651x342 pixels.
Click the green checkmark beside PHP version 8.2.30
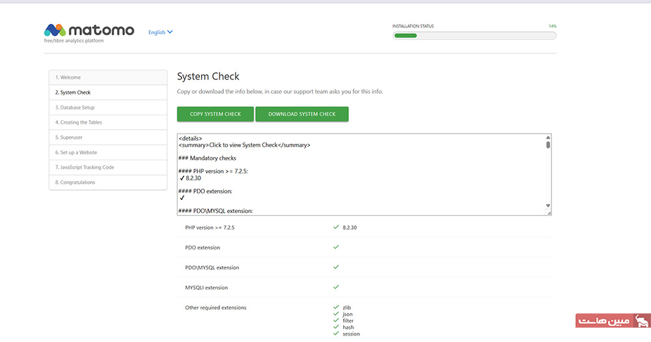tap(336, 227)
